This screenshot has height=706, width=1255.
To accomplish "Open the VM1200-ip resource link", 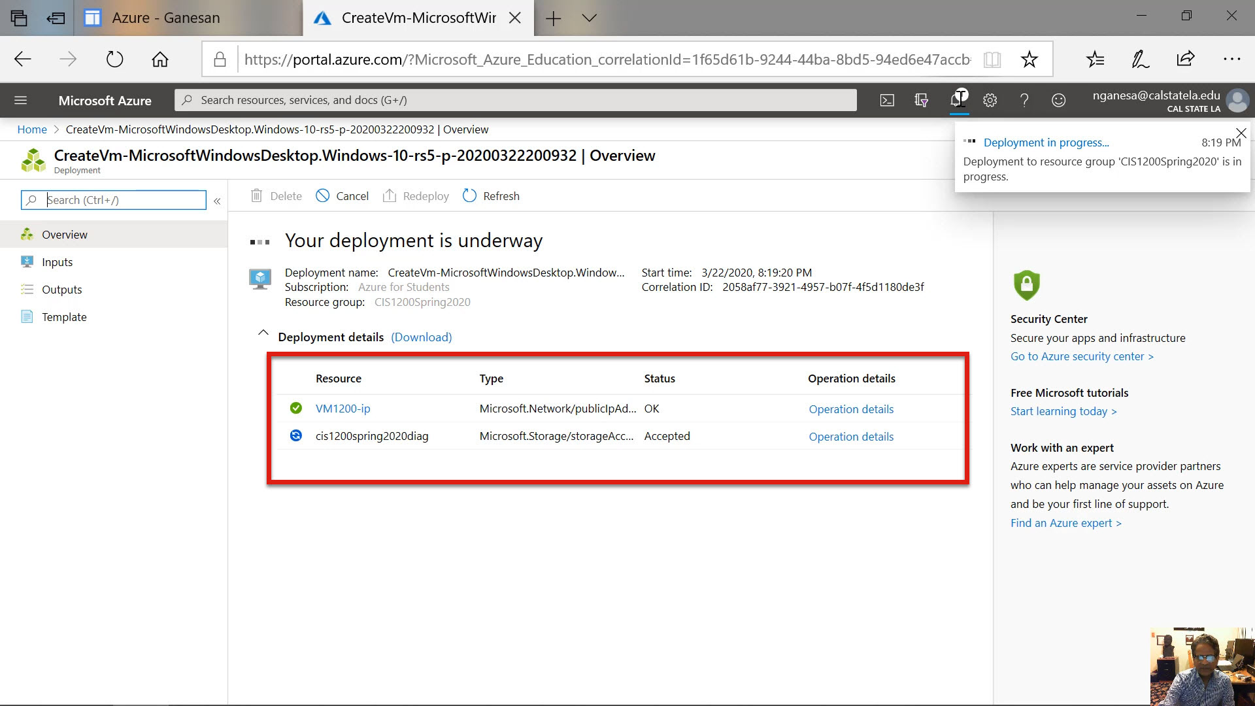I will pos(343,409).
